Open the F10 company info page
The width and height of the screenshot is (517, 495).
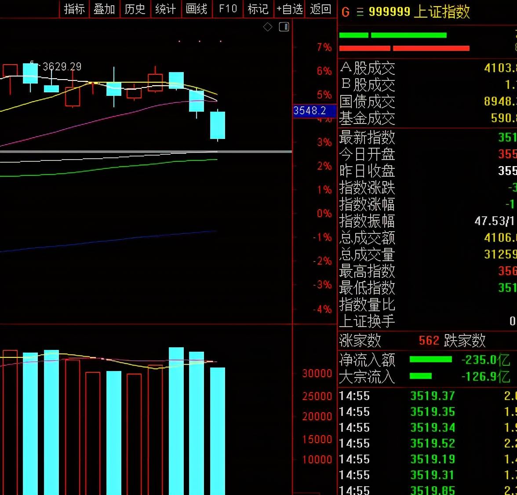tap(227, 9)
